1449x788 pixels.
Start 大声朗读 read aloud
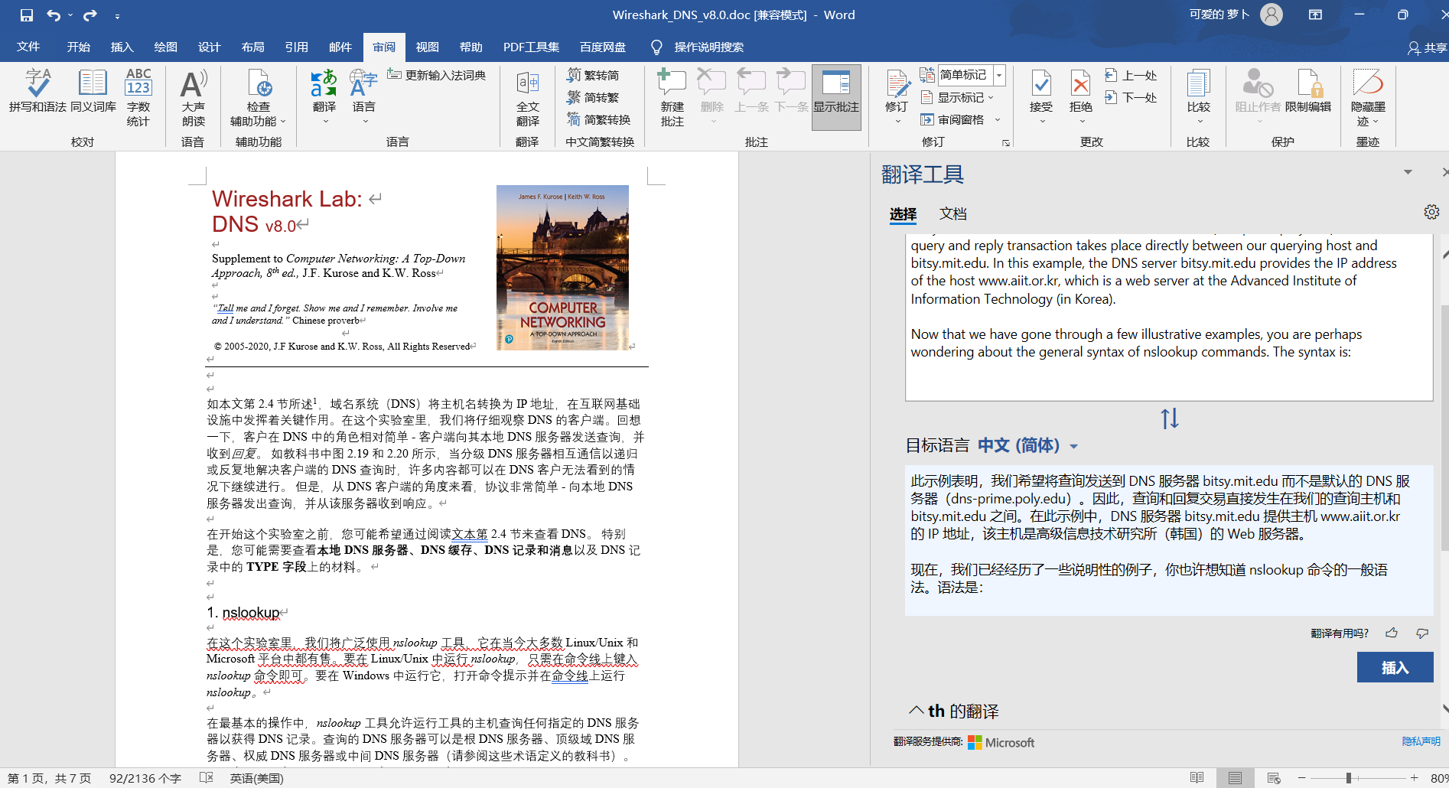click(x=194, y=98)
